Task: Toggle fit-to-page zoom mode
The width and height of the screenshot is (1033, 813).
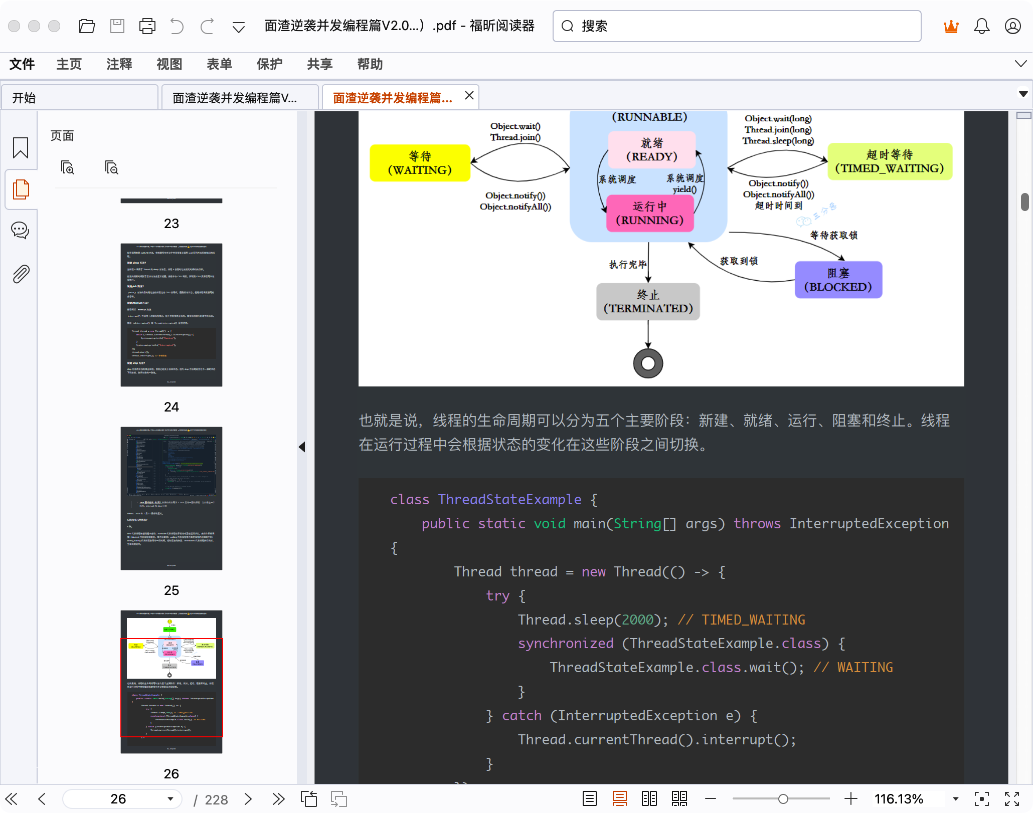Action: pyautogui.click(x=981, y=798)
